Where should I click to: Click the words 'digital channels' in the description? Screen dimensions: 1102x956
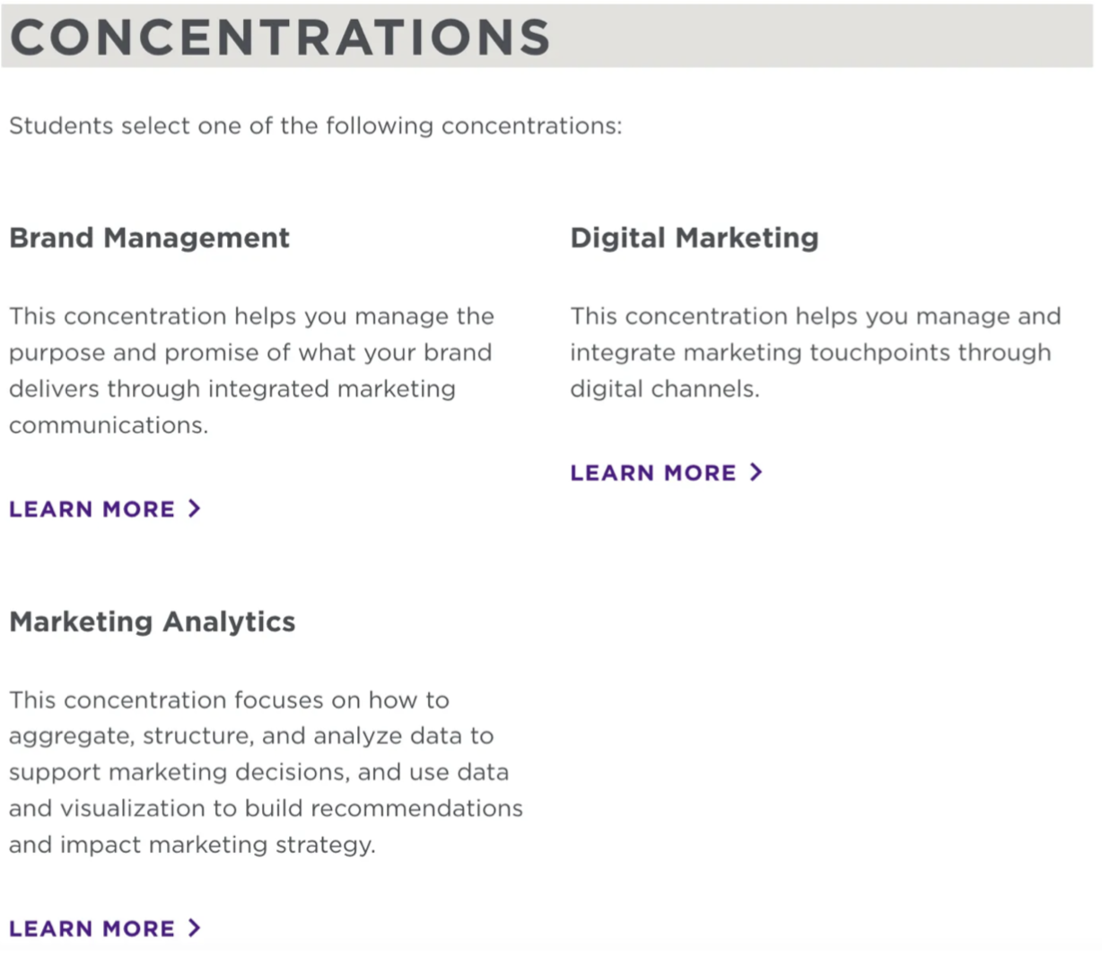coord(663,389)
